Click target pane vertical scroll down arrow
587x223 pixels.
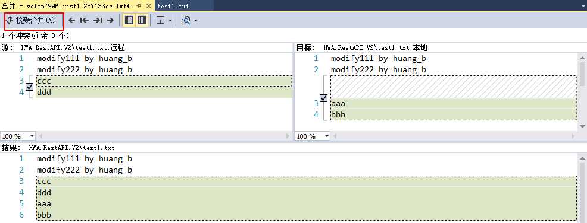[583, 127]
